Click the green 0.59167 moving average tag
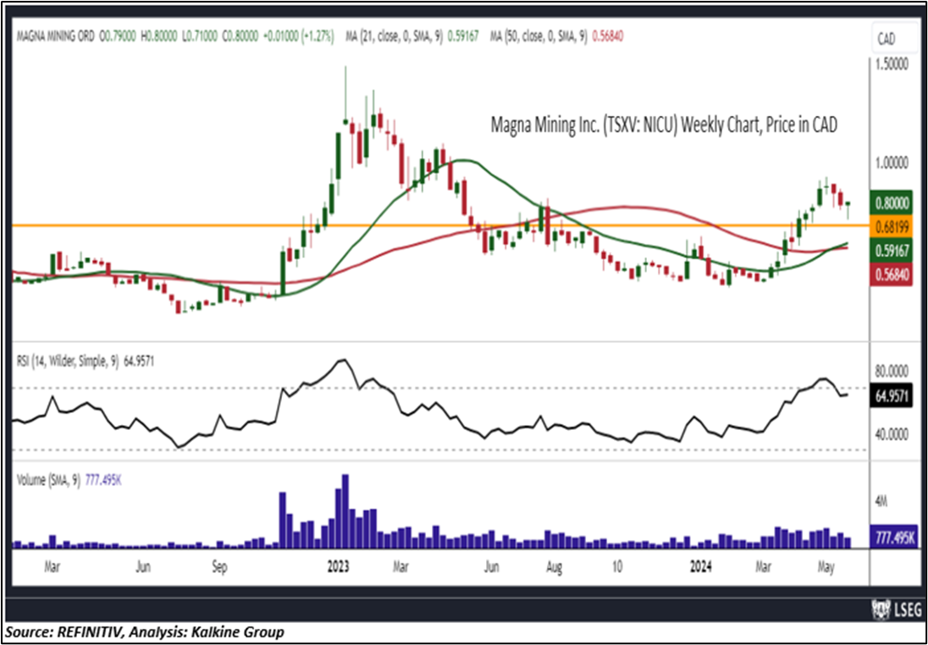This screenshot has width=928, height=645. pos(892,251)
